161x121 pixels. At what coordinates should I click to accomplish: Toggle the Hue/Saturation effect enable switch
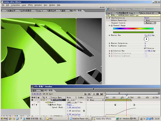click(109, 18)
